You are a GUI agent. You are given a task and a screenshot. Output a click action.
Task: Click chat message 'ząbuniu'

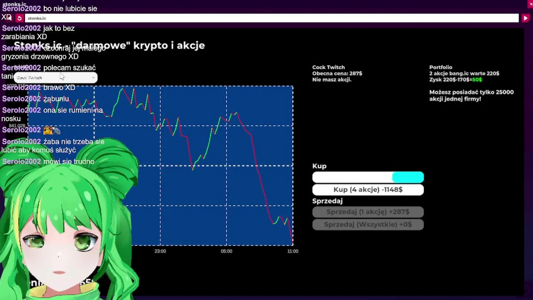56,99
